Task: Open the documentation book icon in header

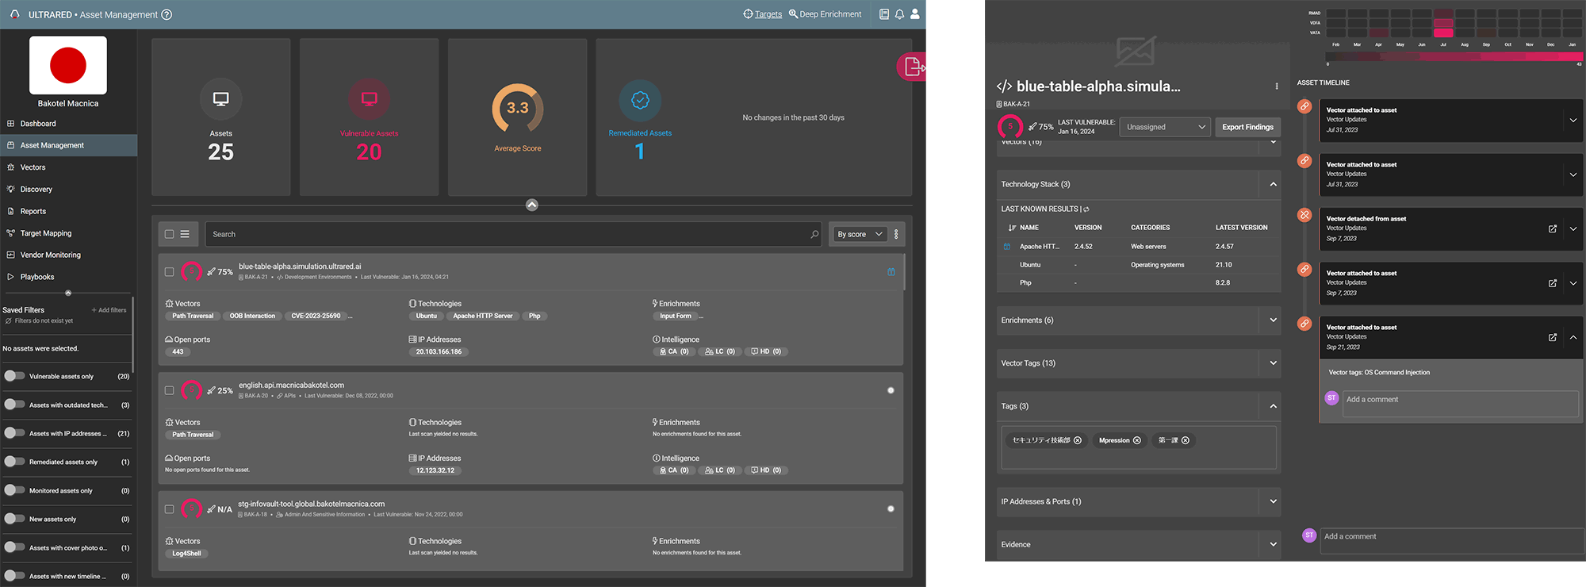Action: [x=884, y=14]
